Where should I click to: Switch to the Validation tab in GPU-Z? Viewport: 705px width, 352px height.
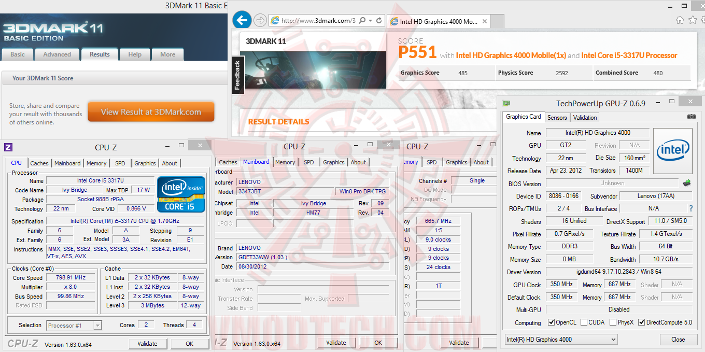(585, 118)
